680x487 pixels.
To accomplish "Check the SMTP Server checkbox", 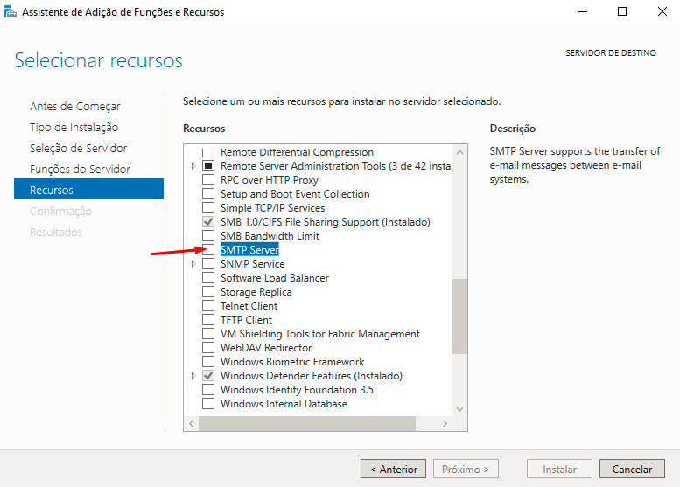I will [x=208, y=249].
